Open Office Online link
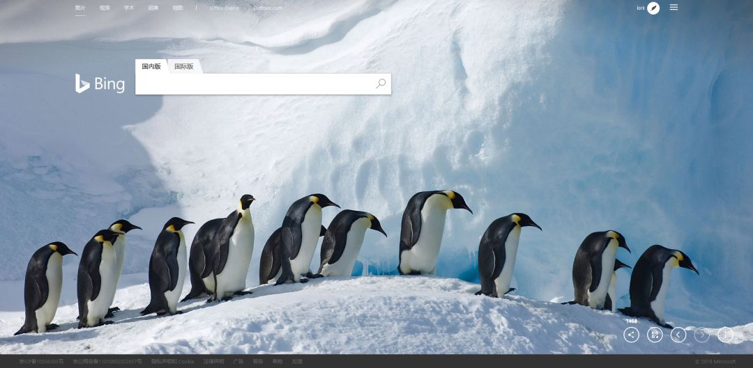 point(225,8)
